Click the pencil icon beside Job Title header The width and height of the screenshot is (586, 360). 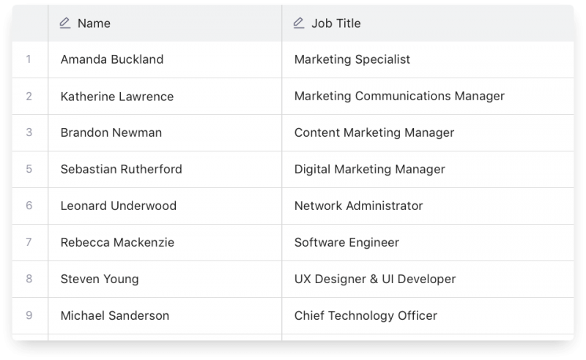tap(299, 23)
